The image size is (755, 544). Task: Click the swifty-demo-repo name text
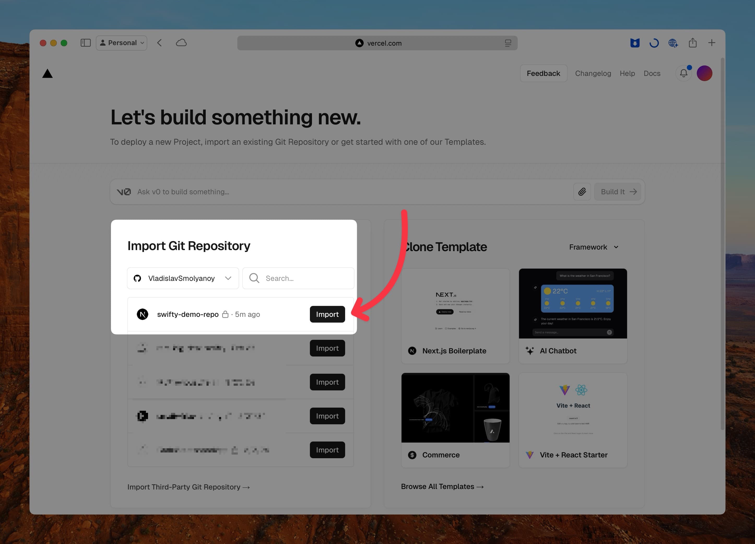188,314
